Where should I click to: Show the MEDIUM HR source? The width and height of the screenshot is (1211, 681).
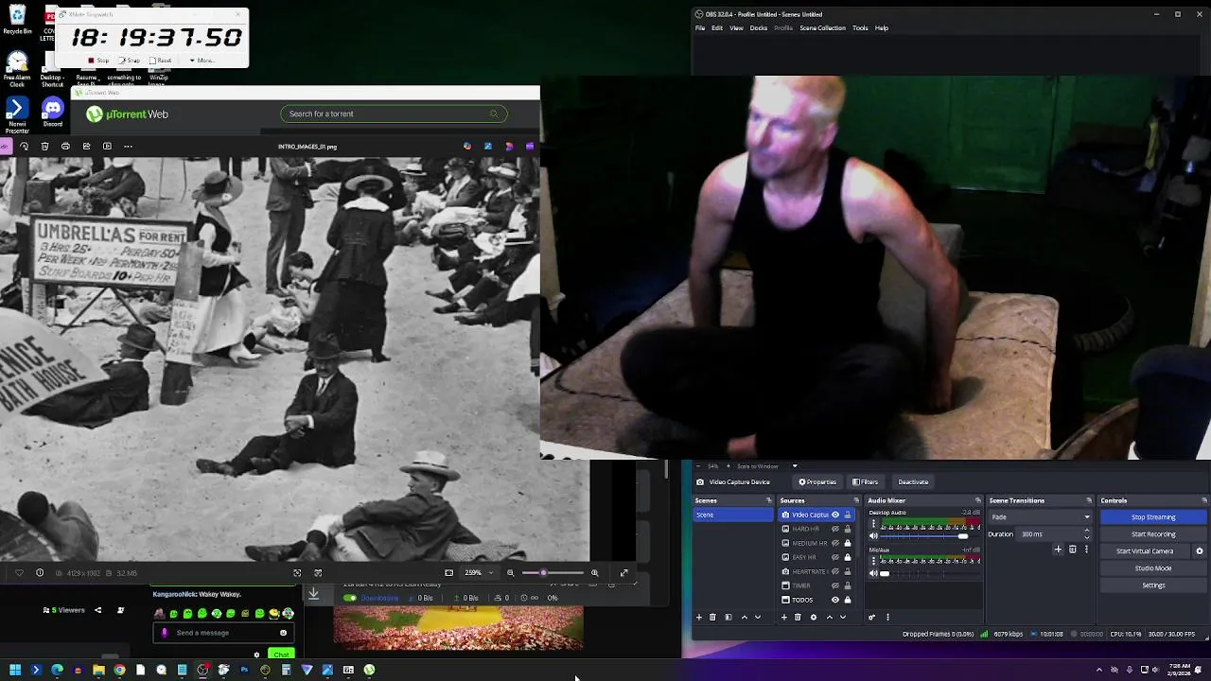tap(835, 543)
